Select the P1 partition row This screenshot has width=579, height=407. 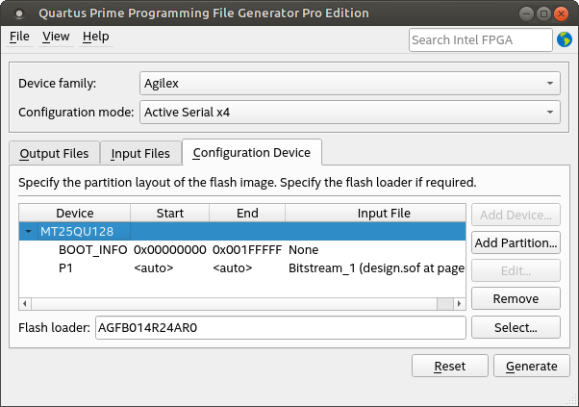pos(67,267)
